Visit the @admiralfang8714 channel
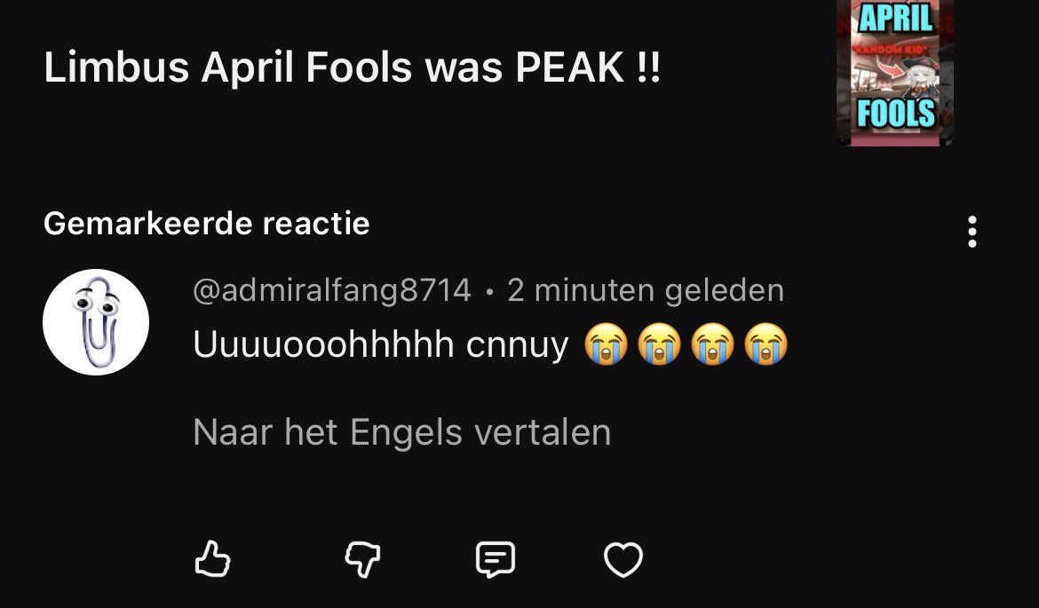The image size is (1039, 608). [332, 290]
